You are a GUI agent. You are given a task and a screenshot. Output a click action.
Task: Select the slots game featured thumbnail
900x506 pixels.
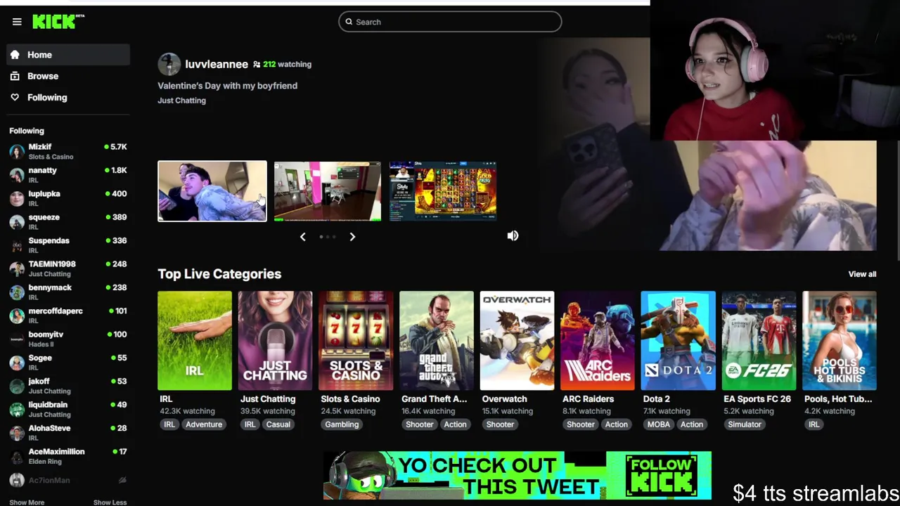pos(443,191)
